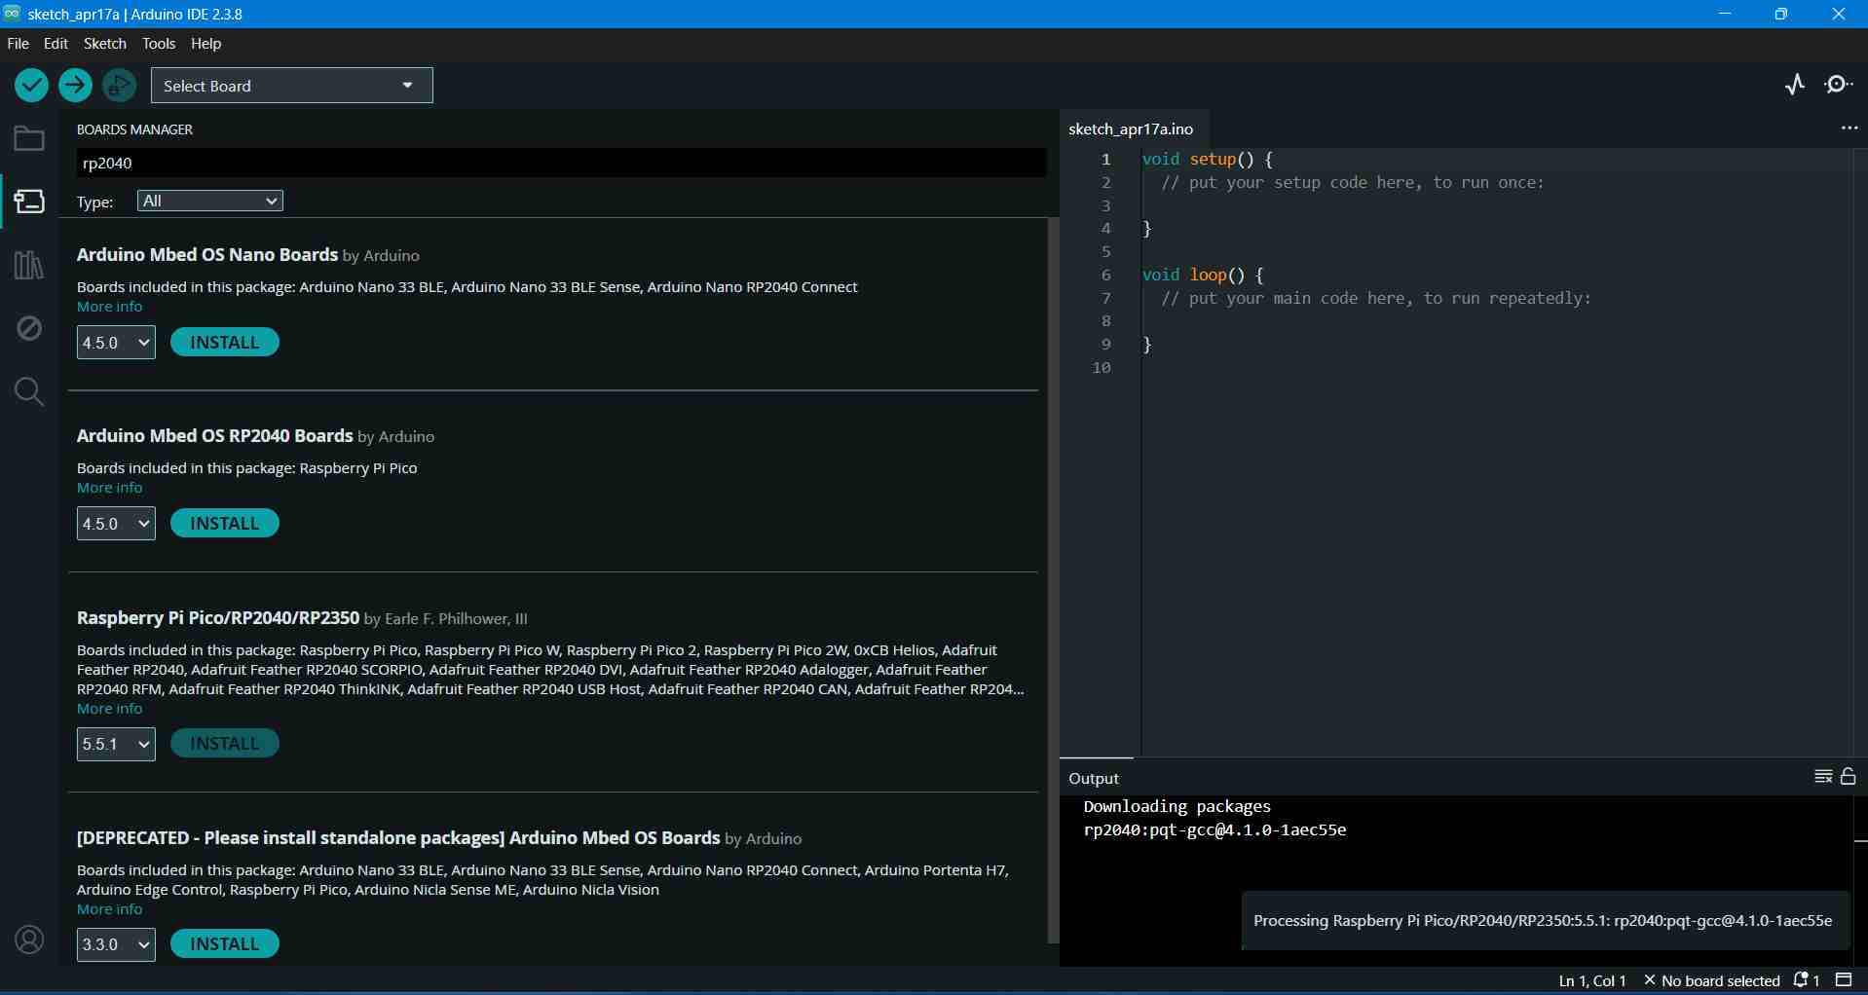1868x995 pixels.
Task: Open the Debug panel sidebar icon
Action: tap(29, 328)
